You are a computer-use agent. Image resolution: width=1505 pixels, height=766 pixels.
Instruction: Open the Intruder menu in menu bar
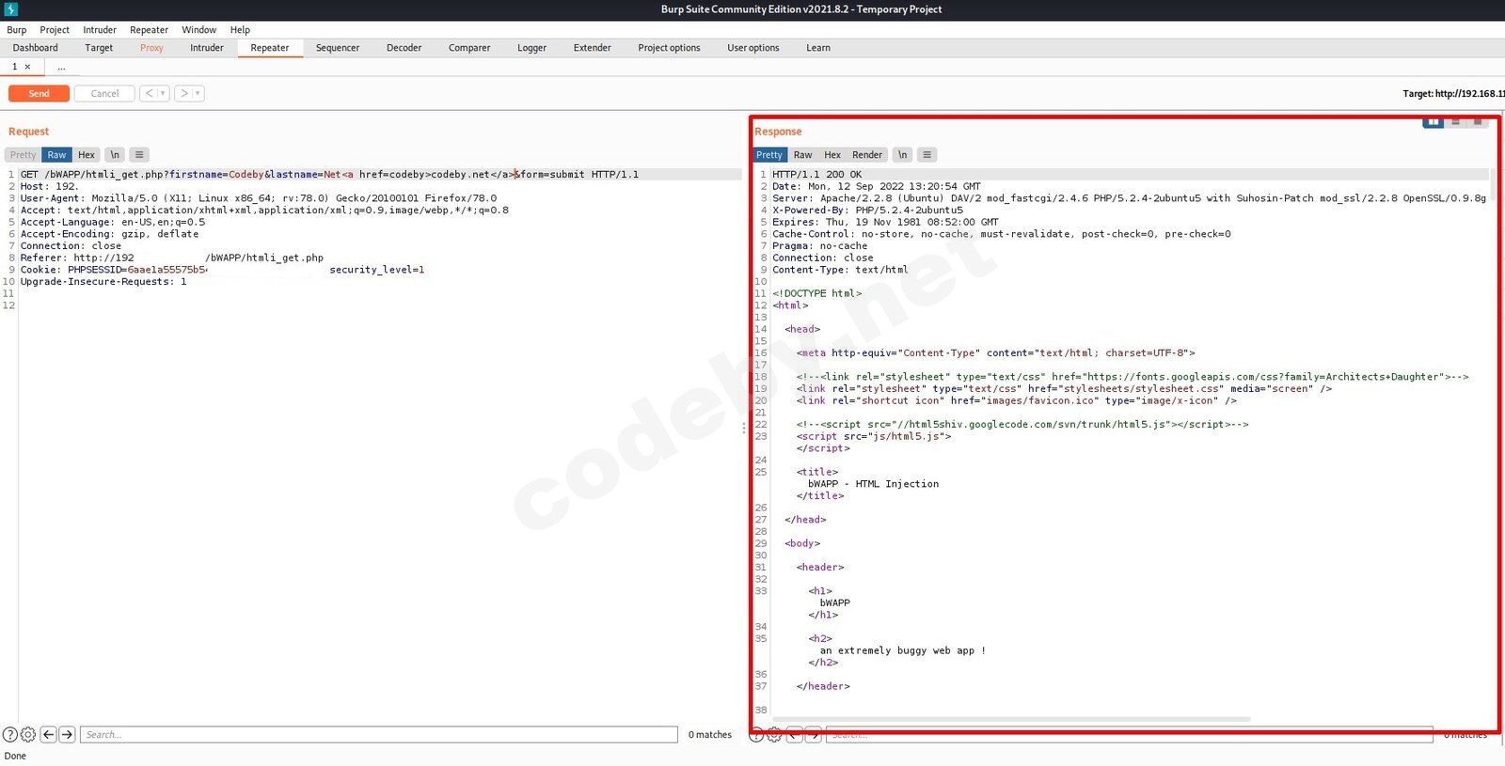(x=100, y=30)
